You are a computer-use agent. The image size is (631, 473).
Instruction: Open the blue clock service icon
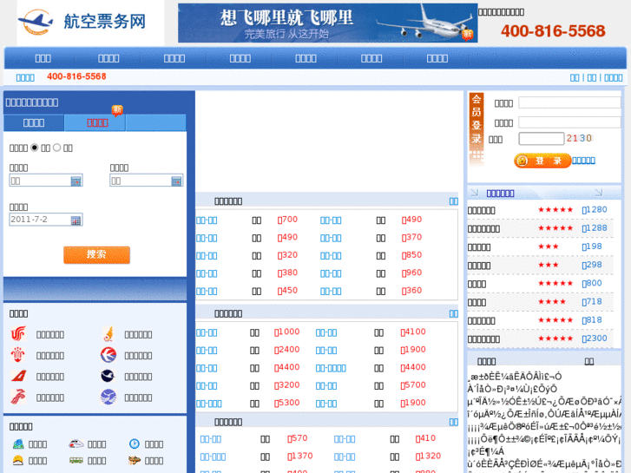tap(134, 443)
